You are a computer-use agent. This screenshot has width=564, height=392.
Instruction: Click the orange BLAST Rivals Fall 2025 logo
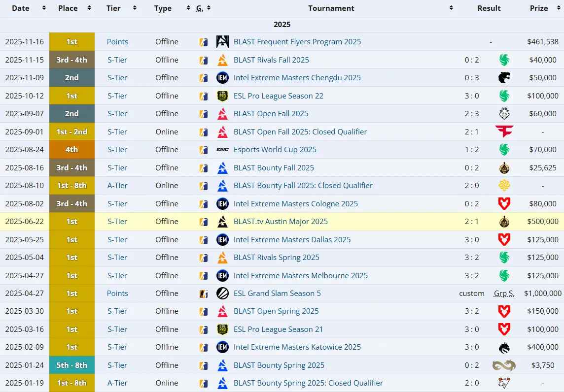click(x=222, y=60)
